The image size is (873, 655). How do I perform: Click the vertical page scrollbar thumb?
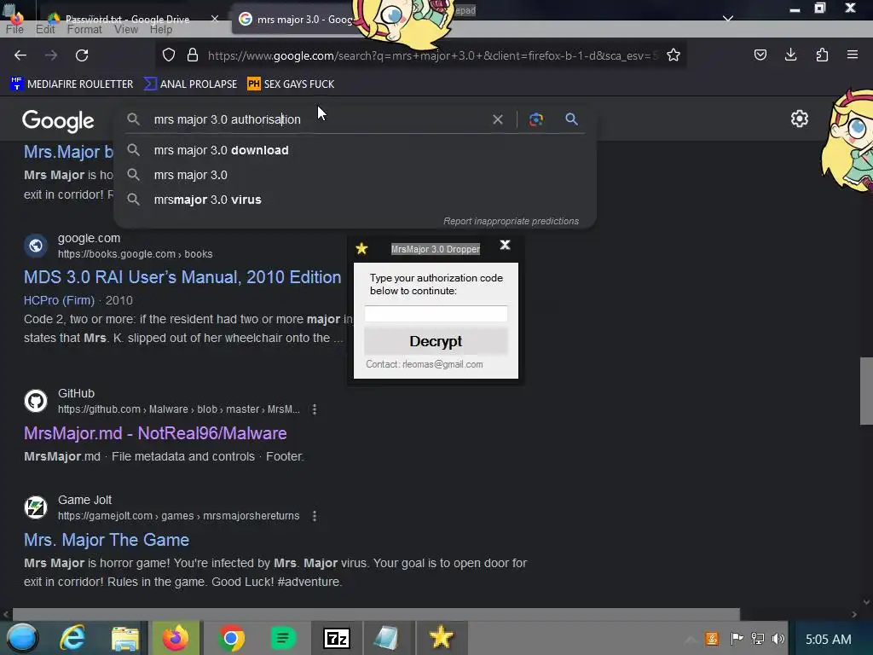click(x=866, y=391)
